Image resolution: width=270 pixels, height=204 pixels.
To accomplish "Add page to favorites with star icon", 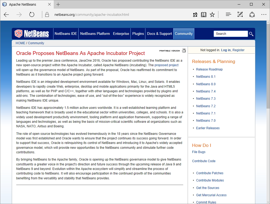I will [212, 14].
